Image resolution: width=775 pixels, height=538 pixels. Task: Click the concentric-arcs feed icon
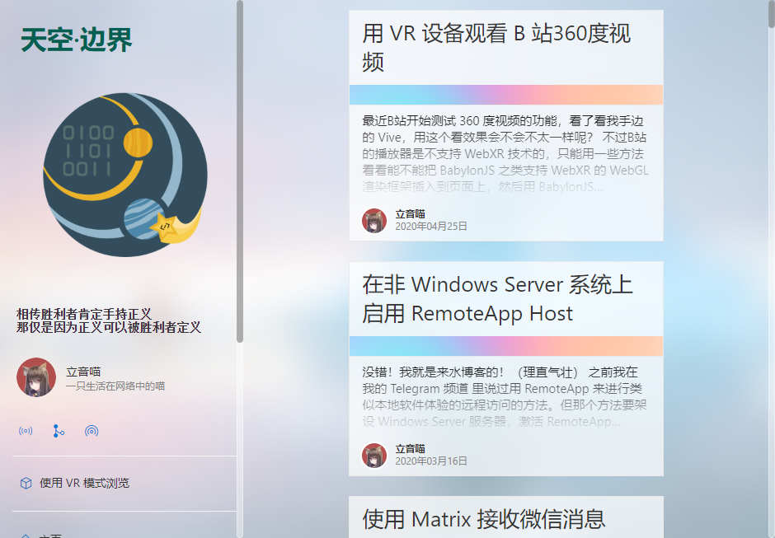92,431
